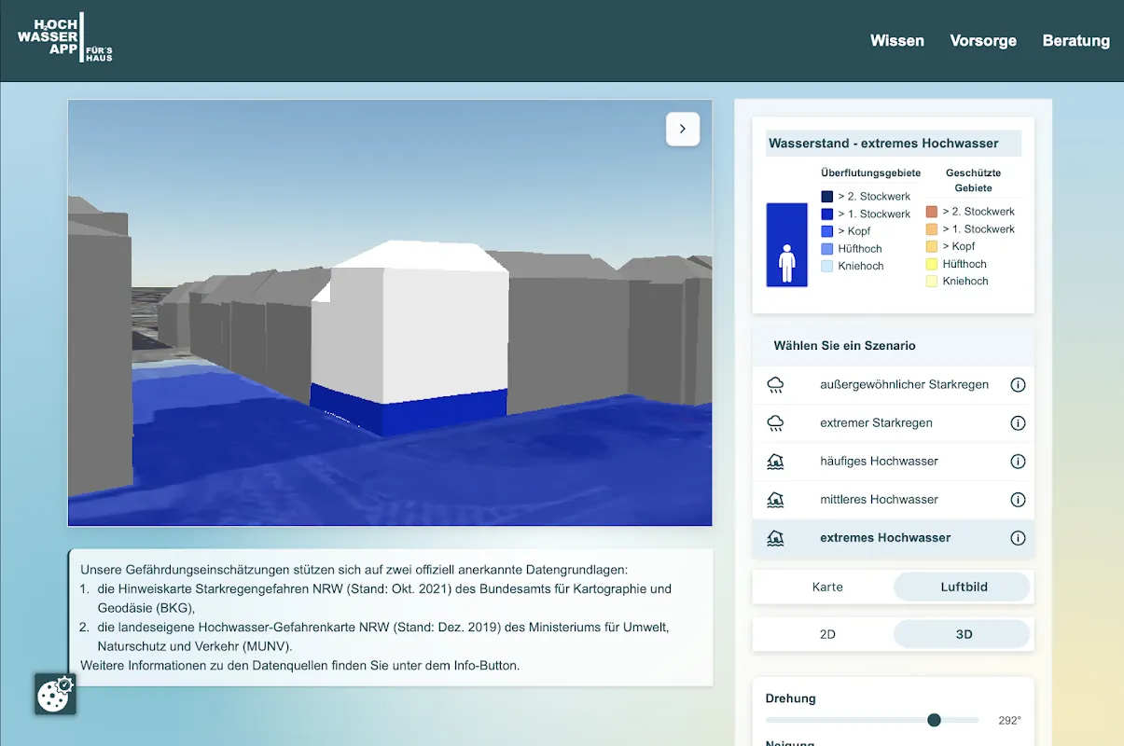The width and height of the screenshot is (1124, 746).
Task: Click flooded house icon for häufiges Hochwasser
Action: [x=775, y=461]
